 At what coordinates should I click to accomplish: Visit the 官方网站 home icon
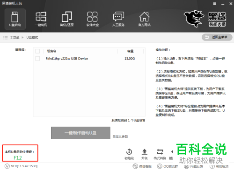(x=145, y=19)
